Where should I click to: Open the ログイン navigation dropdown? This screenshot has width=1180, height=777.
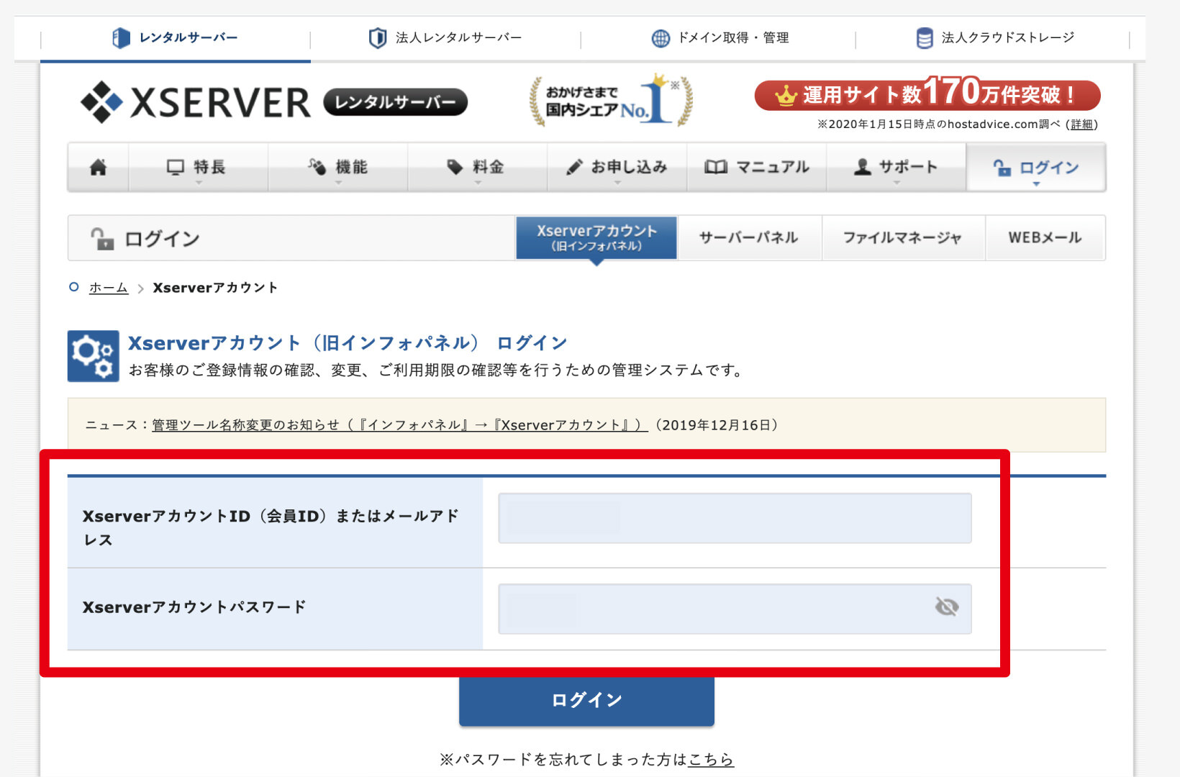(1036, 168)
